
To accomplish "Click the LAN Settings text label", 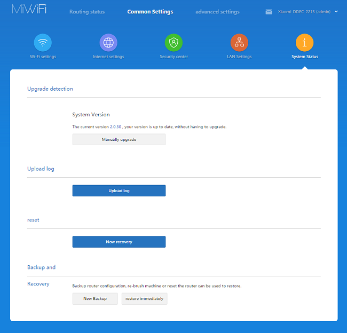I will (x=239, y=57).
